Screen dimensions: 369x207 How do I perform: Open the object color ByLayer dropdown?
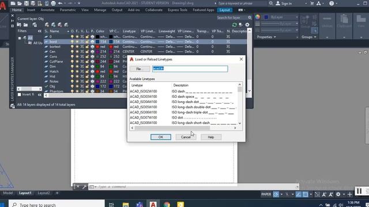[x=297, y=17]
